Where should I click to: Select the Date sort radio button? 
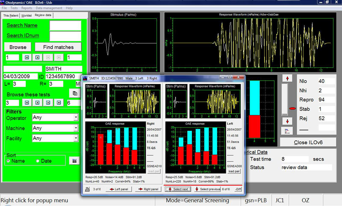pyautogui.click(x=38, y=161)
